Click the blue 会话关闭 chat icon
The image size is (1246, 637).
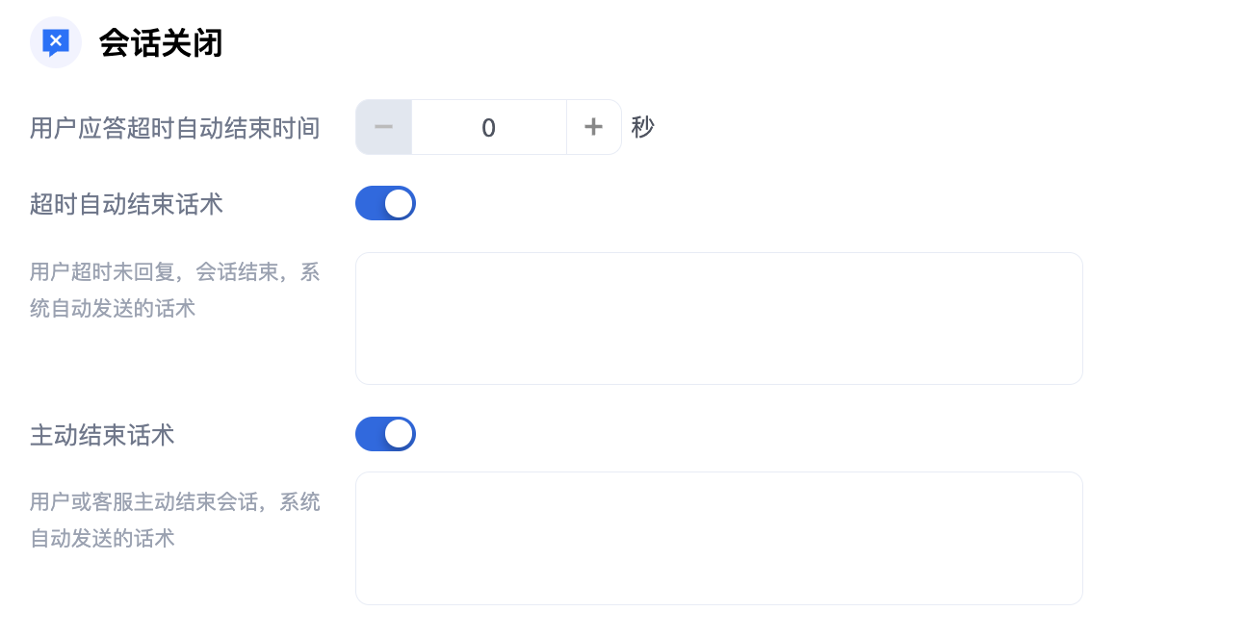56,42
